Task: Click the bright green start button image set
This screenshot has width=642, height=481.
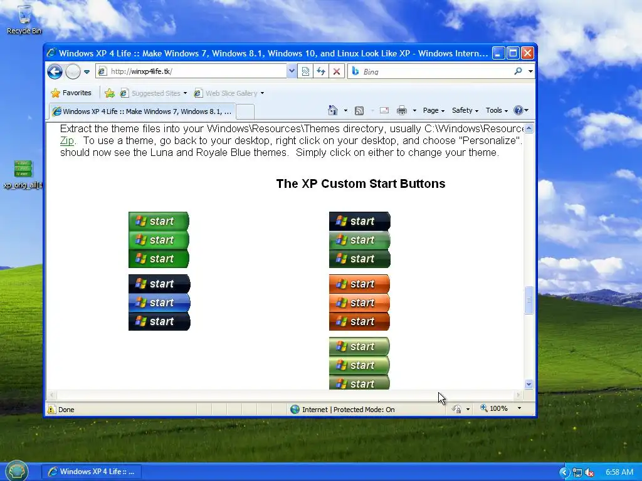Action: point(159,240)
